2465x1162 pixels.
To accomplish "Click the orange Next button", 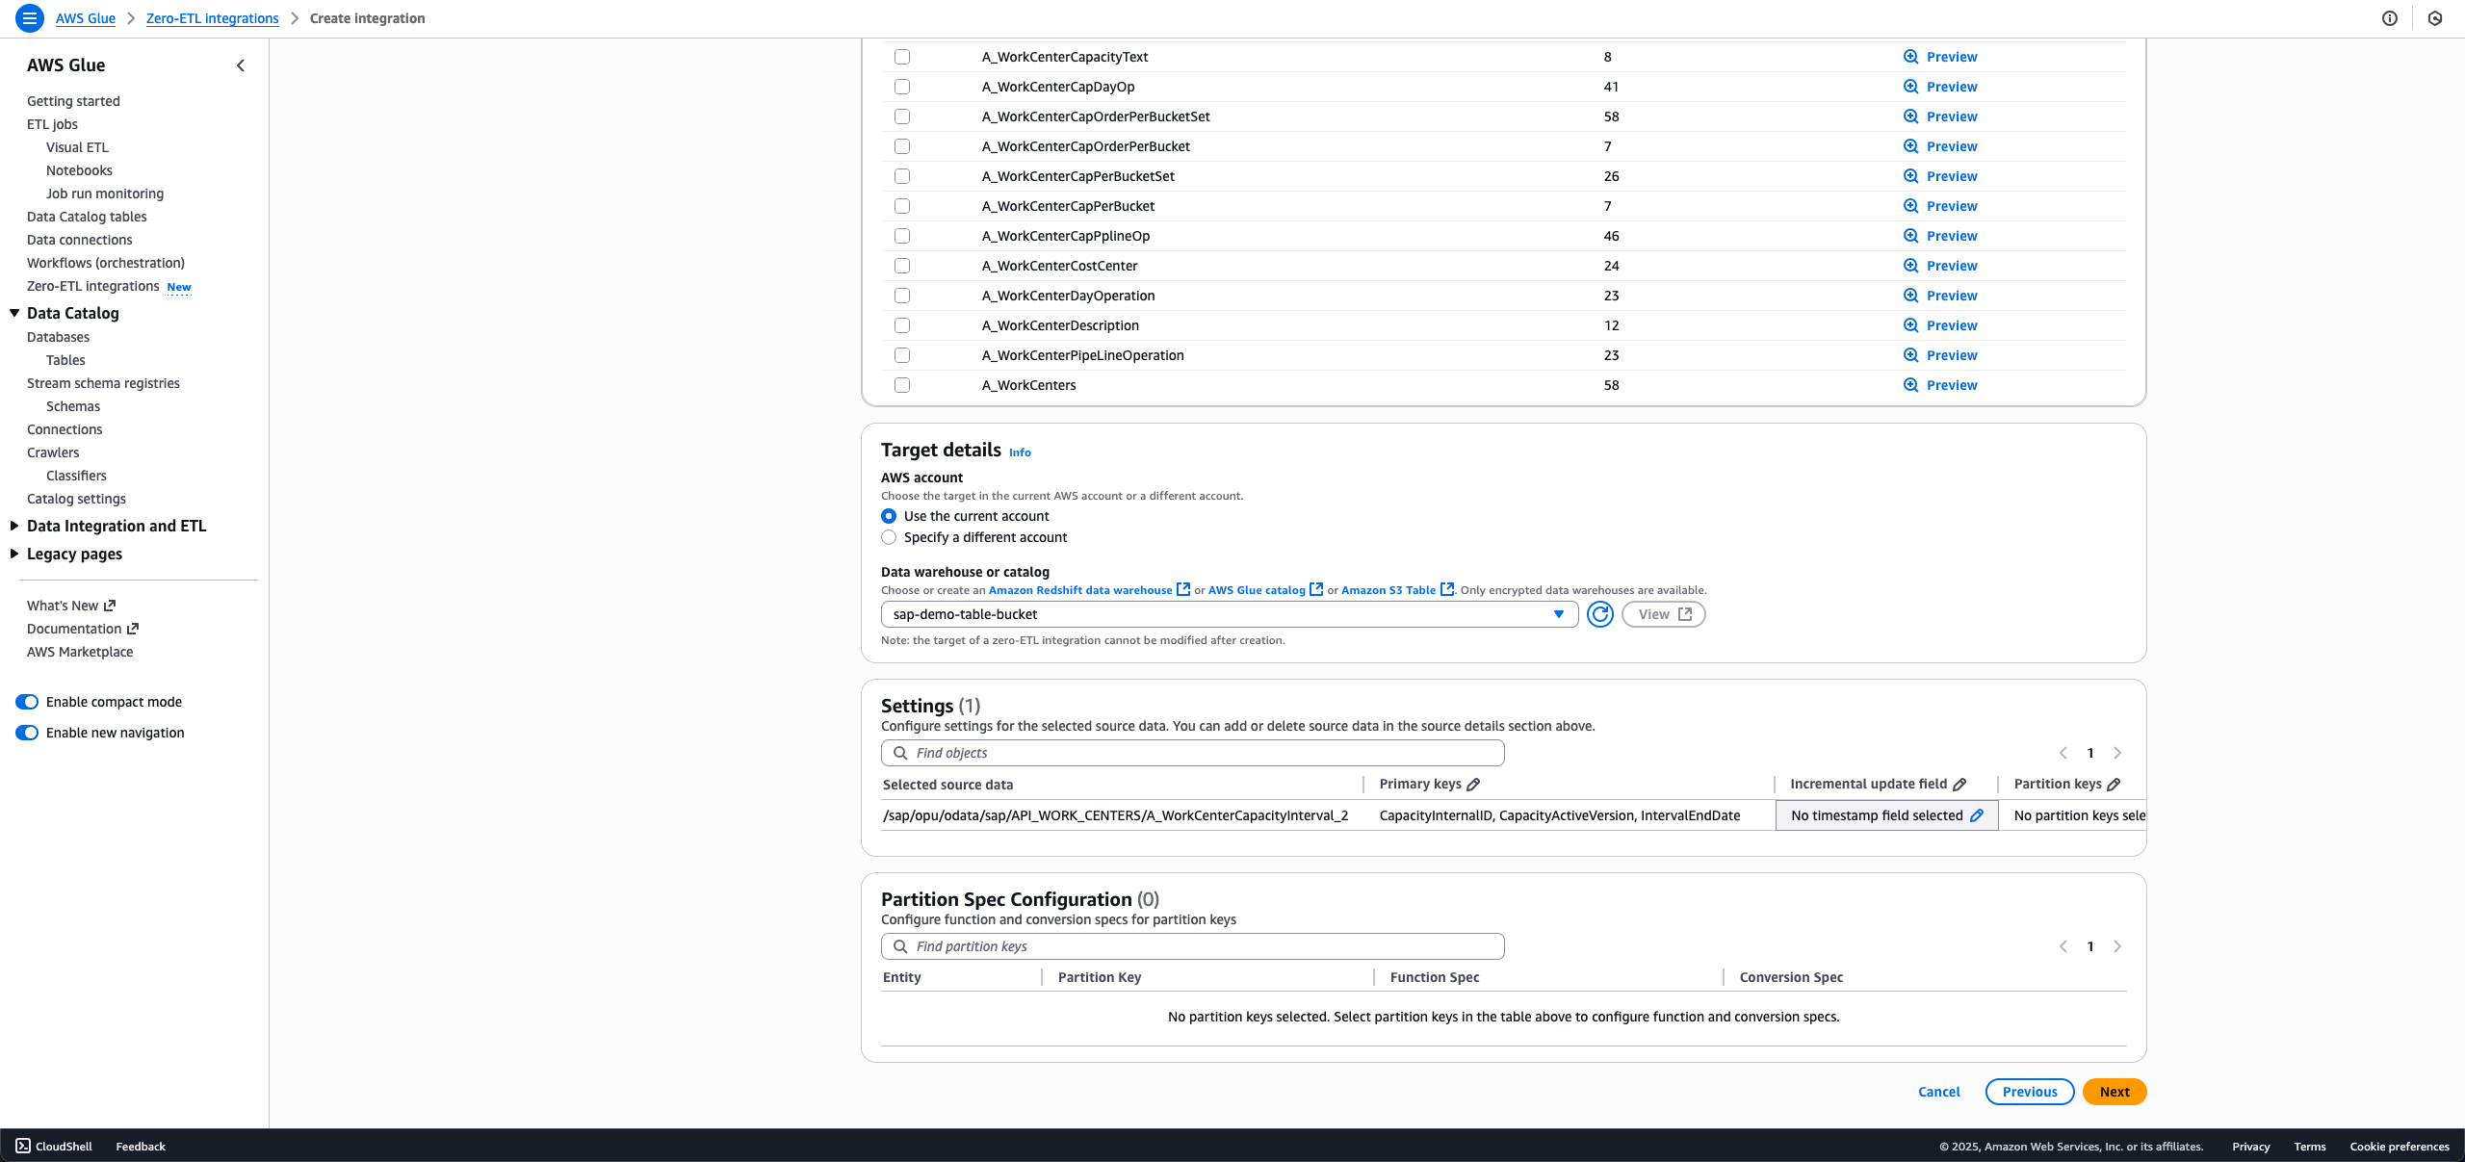I will pos(2114,1092).
